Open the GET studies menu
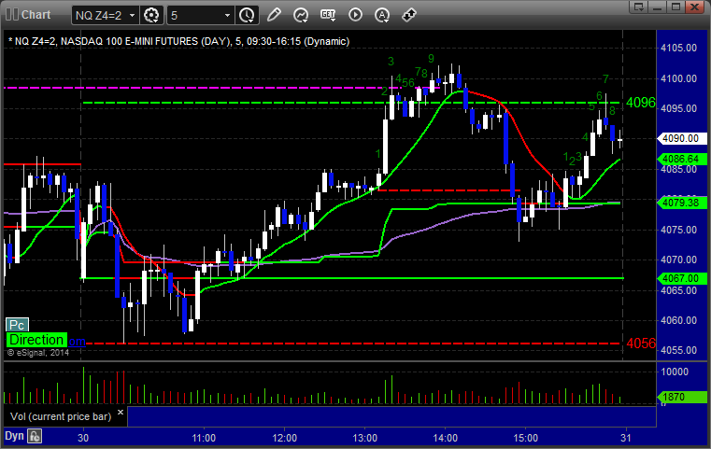The image size is (711, 449). (x=328, y=16)
